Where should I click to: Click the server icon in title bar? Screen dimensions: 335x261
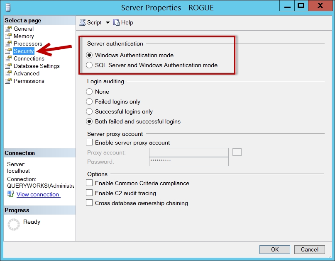tap(8, 7)
